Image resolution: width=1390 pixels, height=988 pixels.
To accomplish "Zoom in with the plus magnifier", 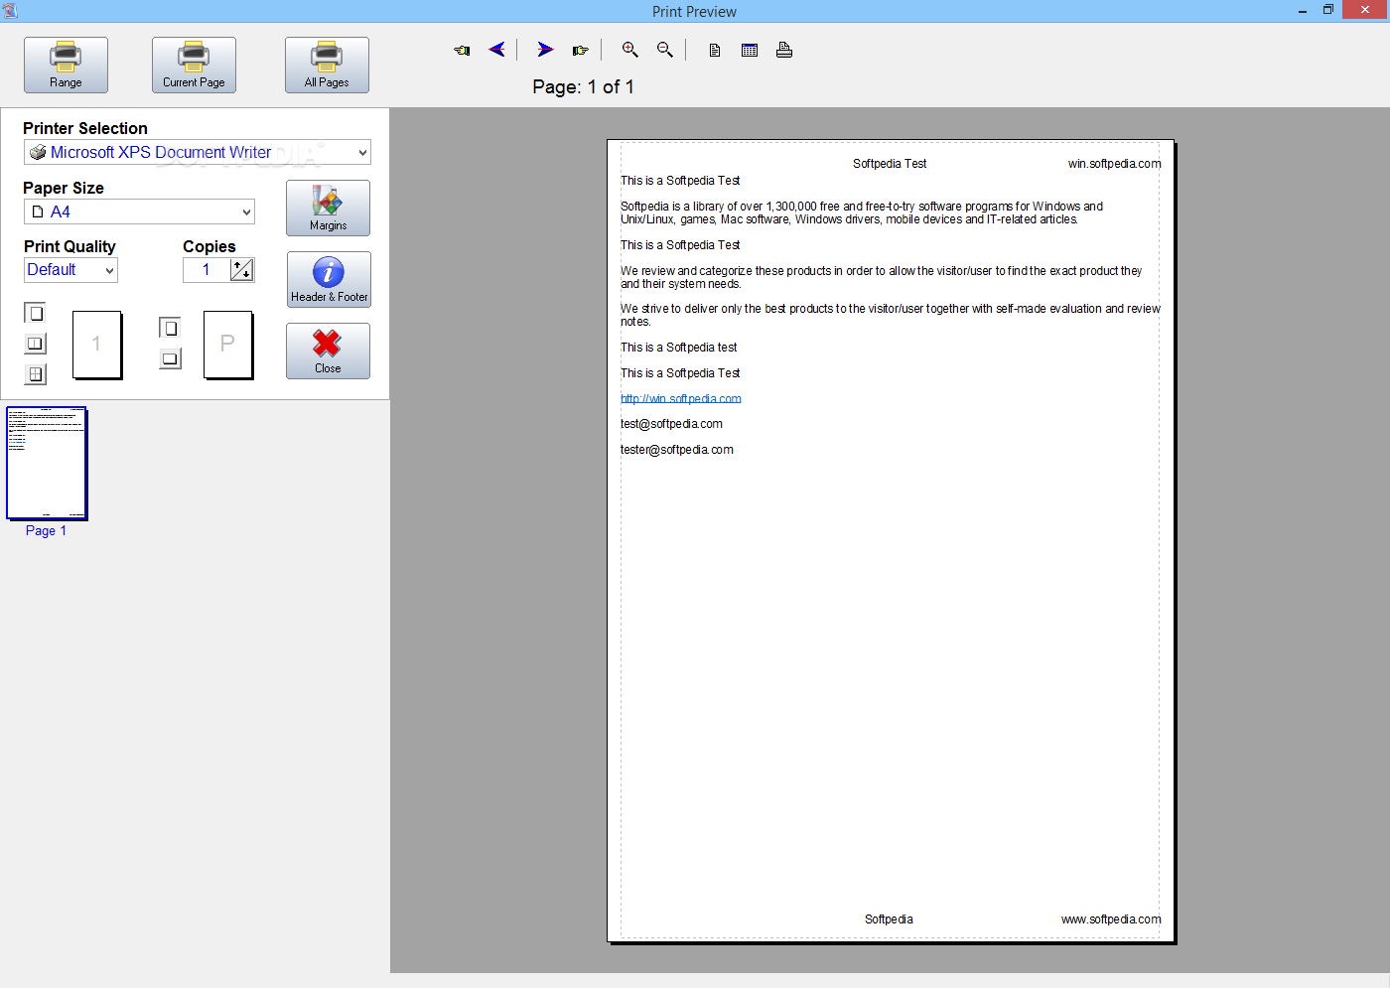I will click(629, 50).
